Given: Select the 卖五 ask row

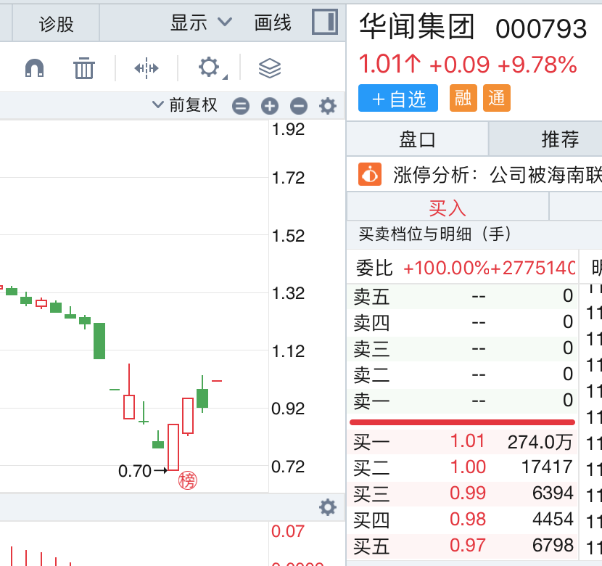Looking at the screenshot, I should [x=462, y=296].
